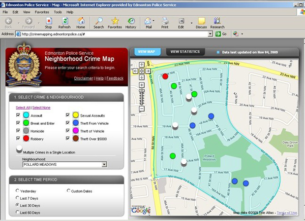The image size is (305, 221).
Task: Click the Refresh toolbar icon
Action: 64,21
